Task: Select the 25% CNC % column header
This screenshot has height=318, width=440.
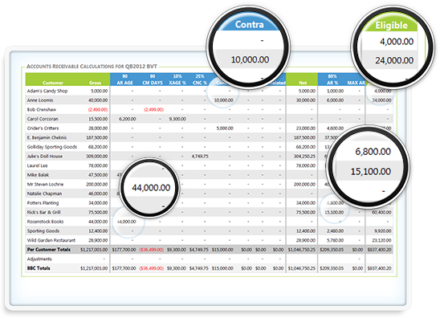Action: point(200,79)
